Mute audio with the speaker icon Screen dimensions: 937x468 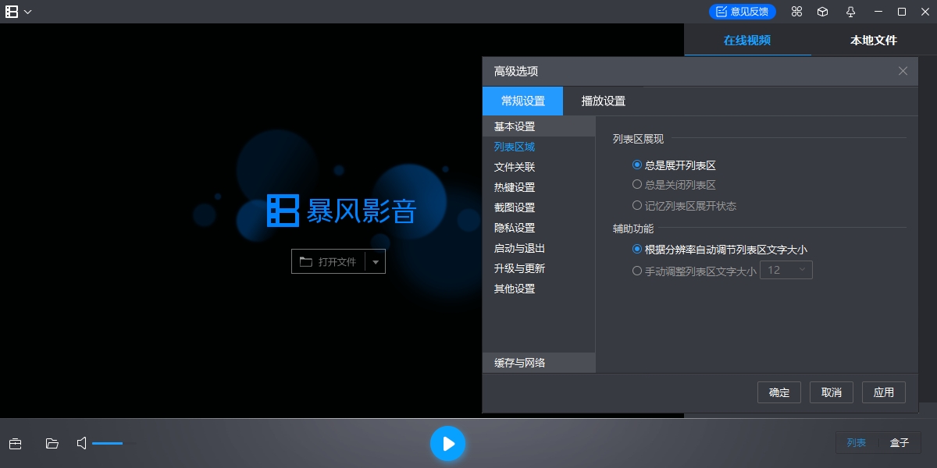(81, 444)
